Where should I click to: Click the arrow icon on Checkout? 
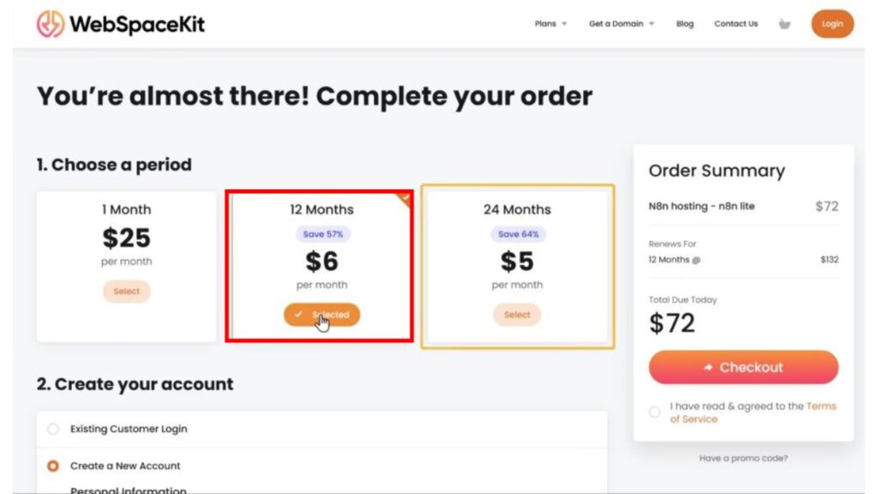708,367
